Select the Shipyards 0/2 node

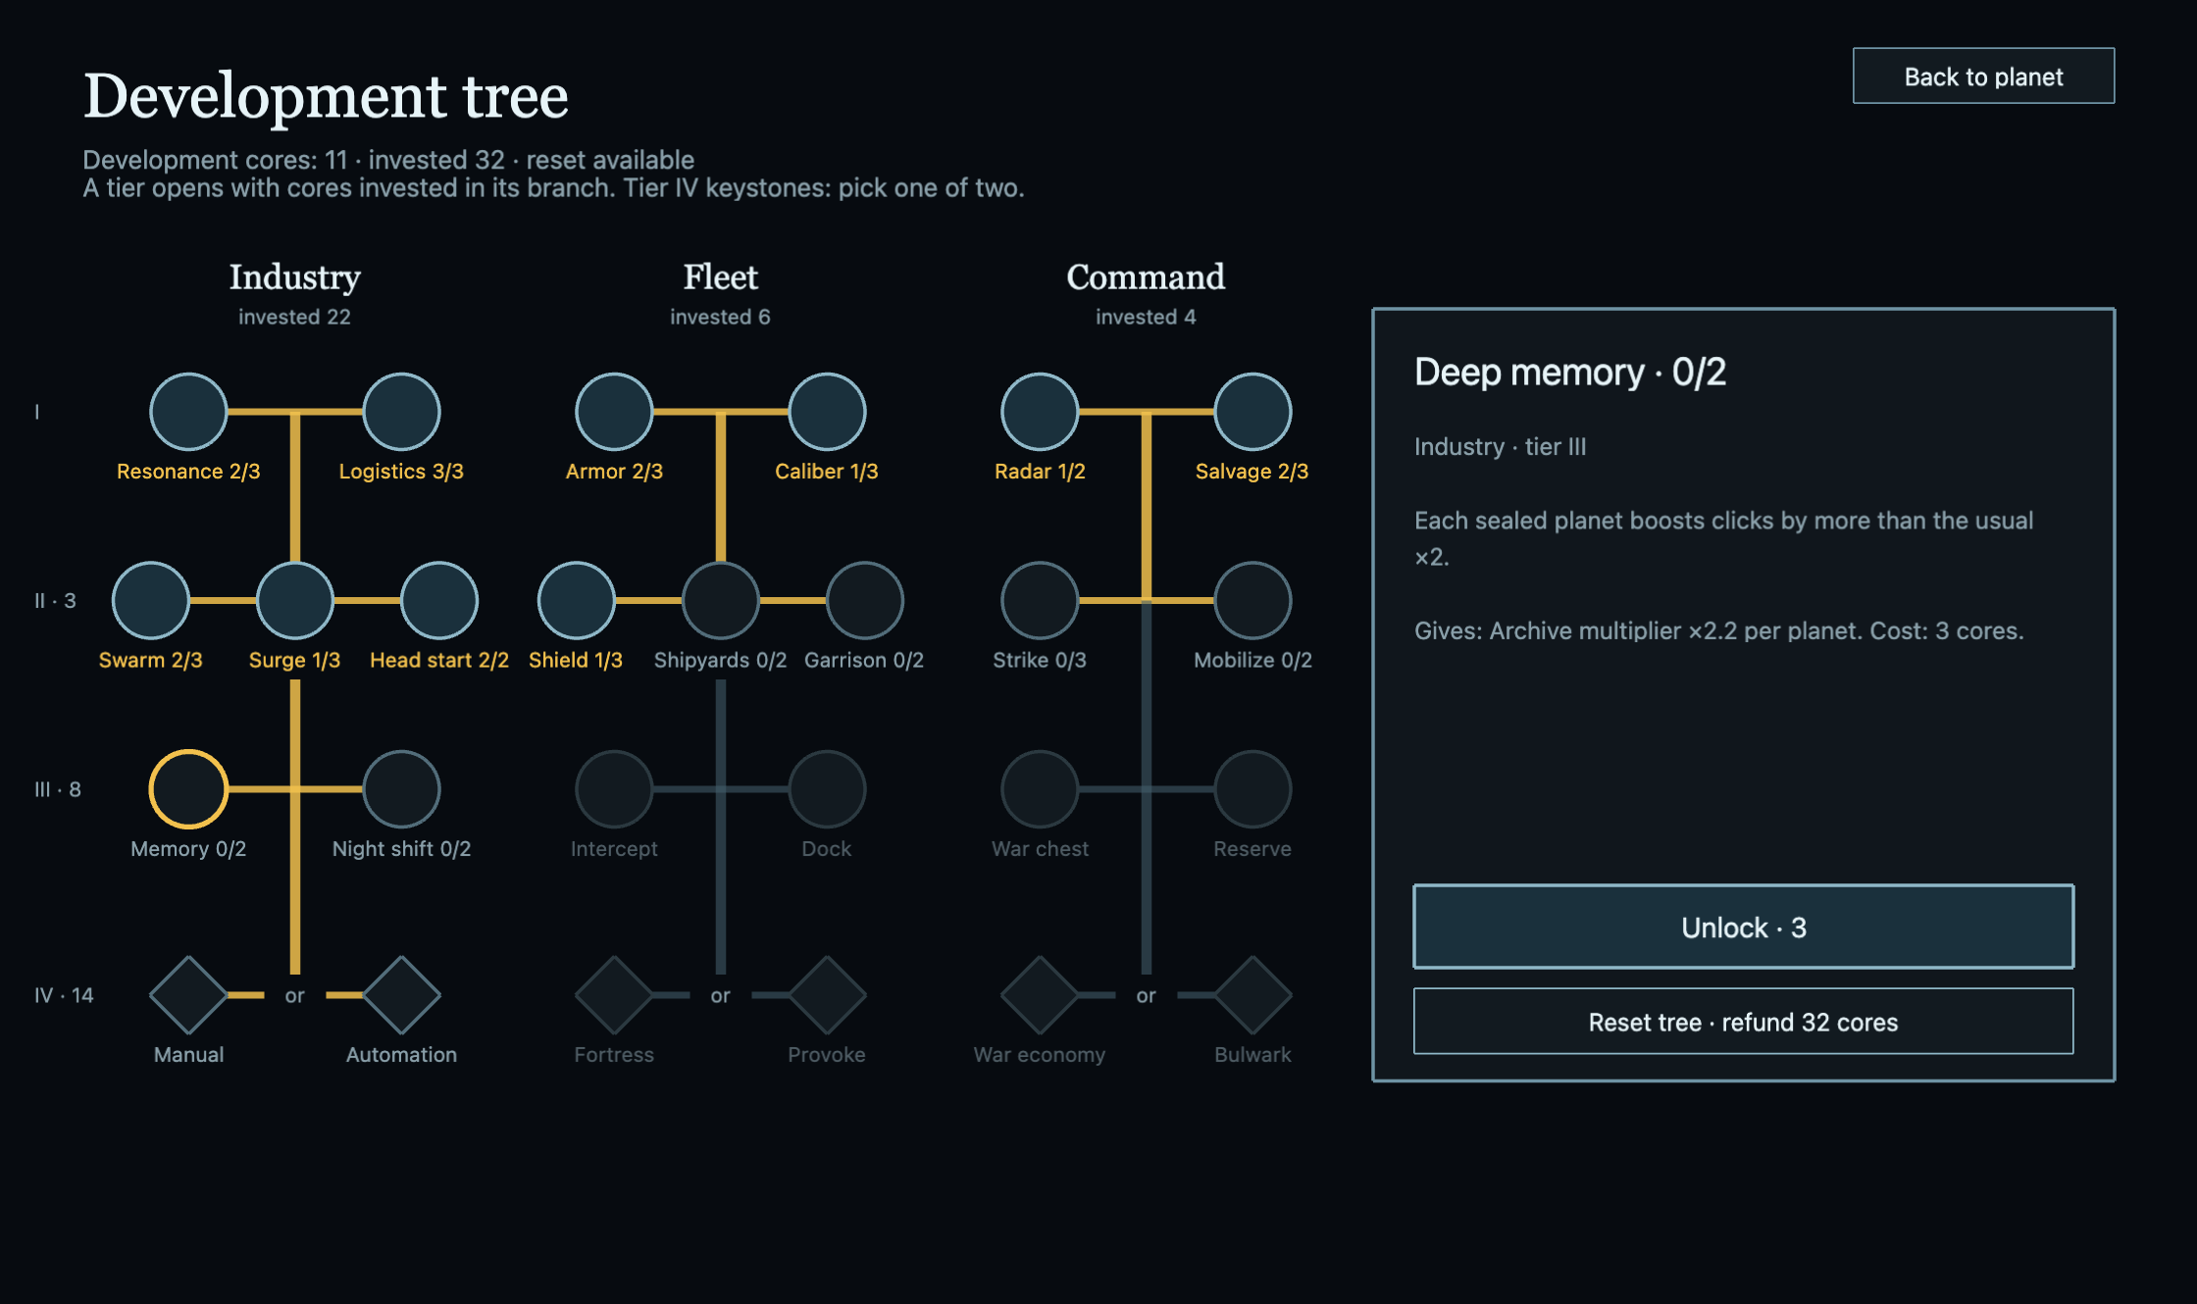point(721,600)
